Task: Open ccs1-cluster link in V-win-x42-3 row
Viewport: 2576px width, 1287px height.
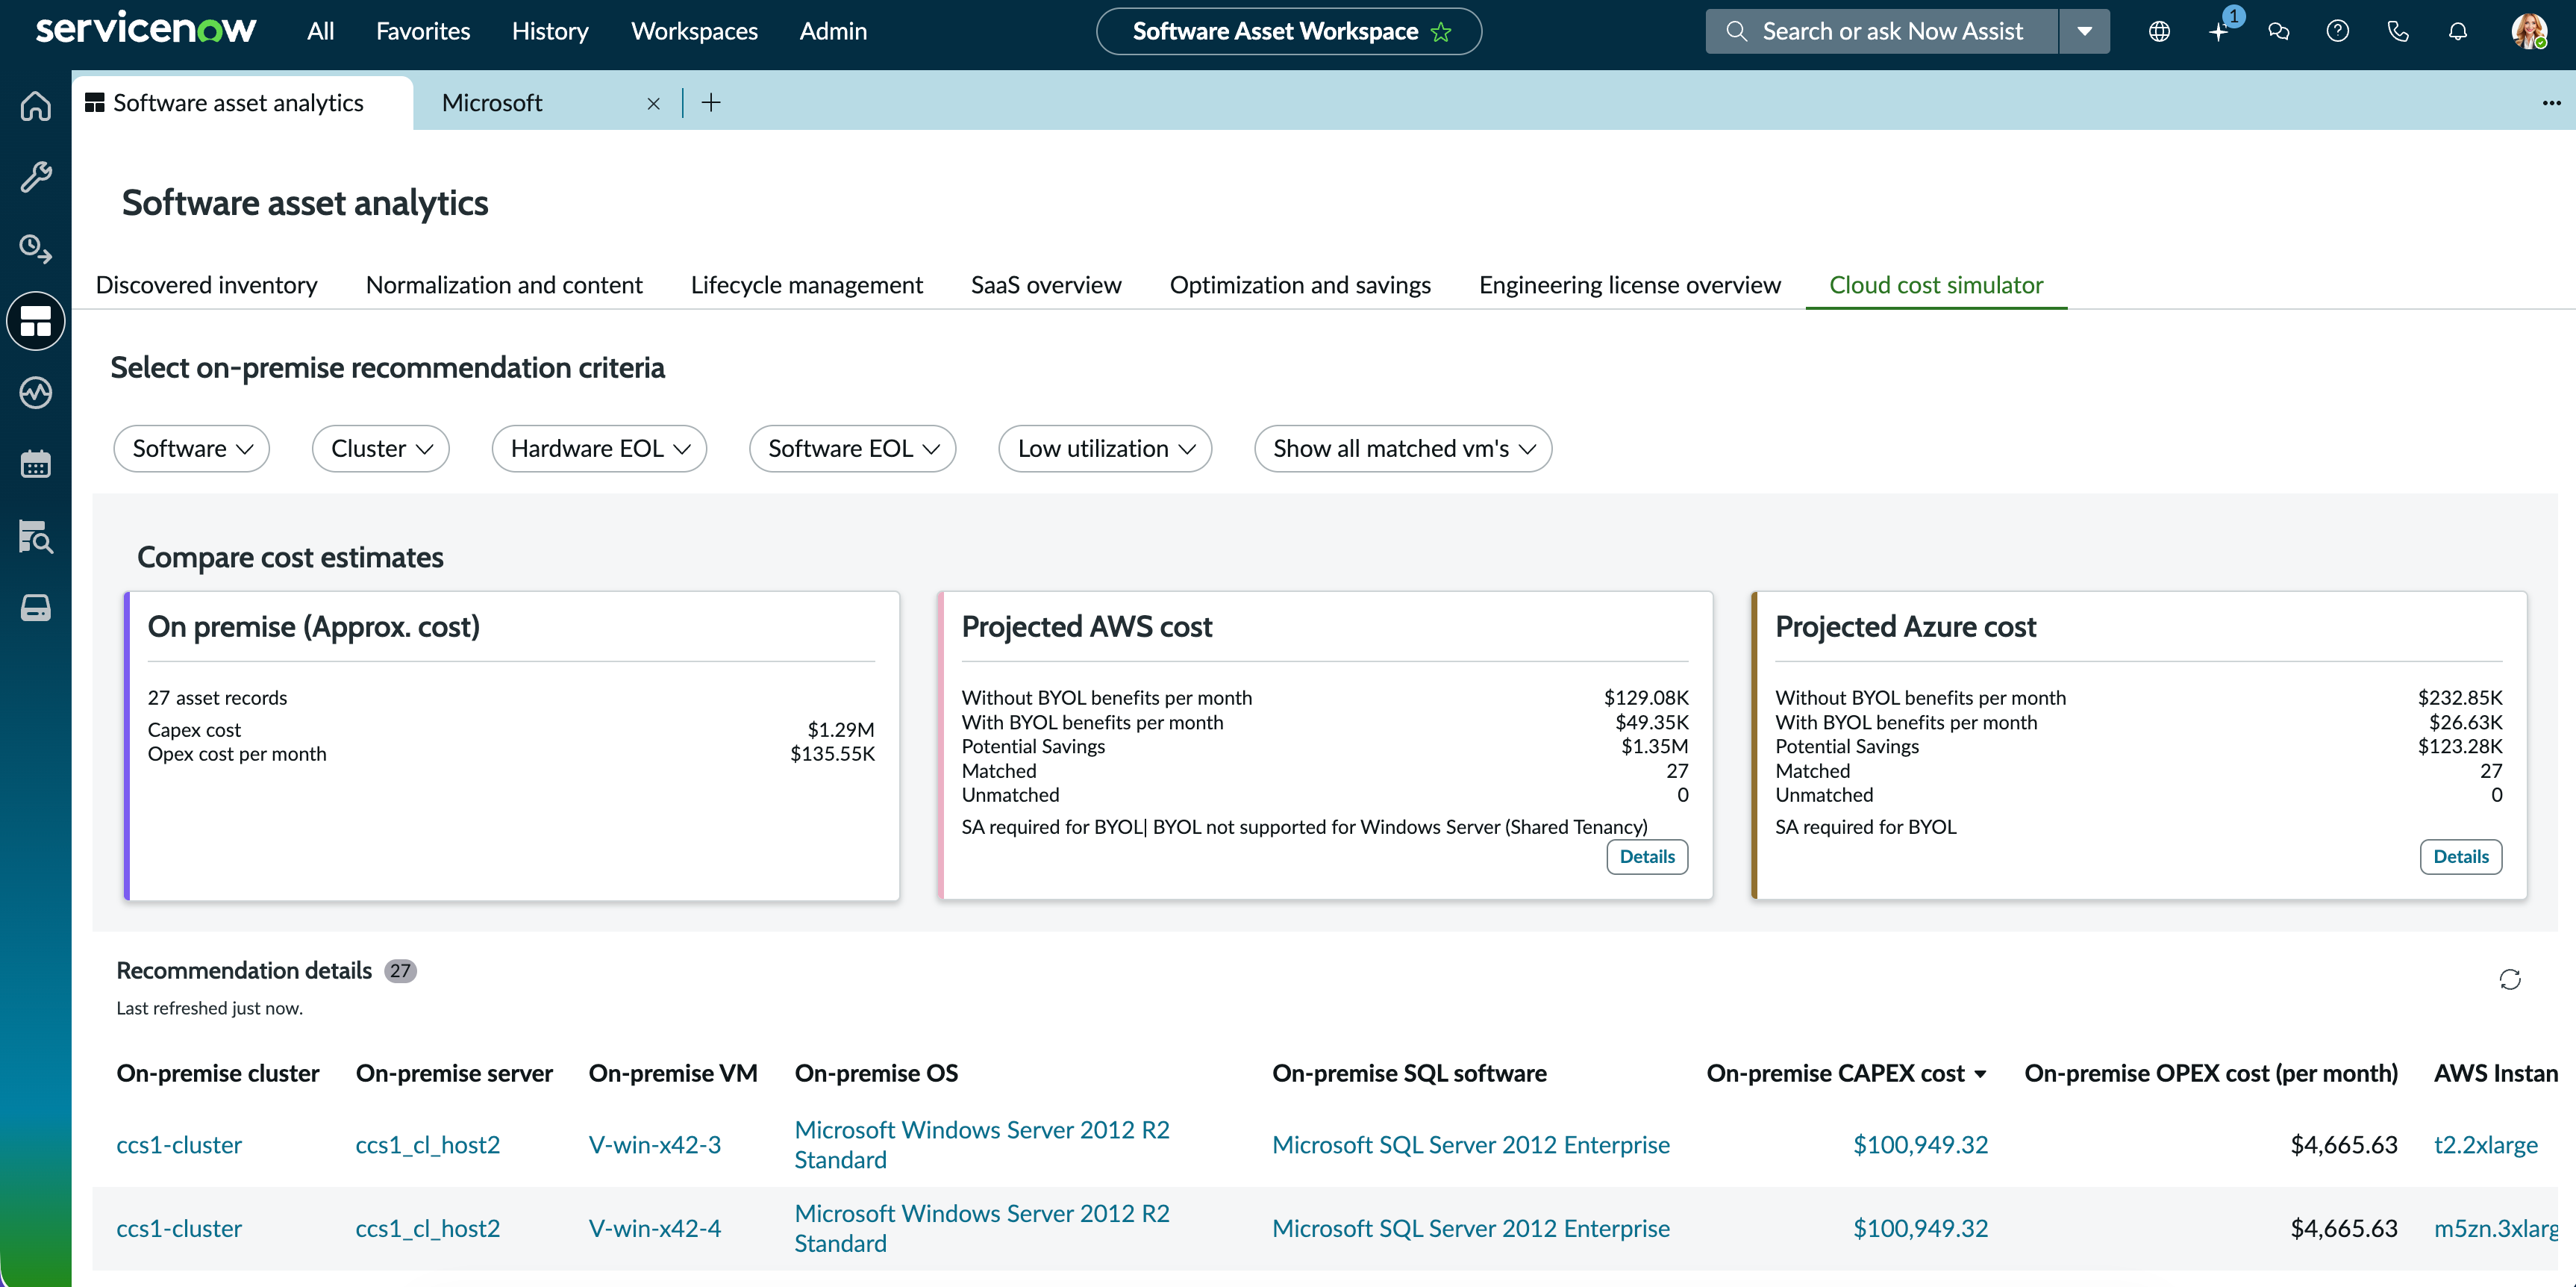Action: [x=179, y=1146]
